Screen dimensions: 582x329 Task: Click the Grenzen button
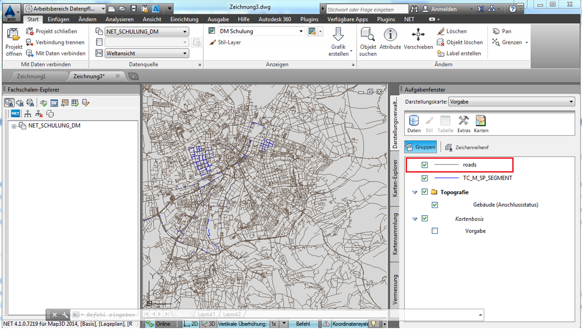(x=510, y=42)
